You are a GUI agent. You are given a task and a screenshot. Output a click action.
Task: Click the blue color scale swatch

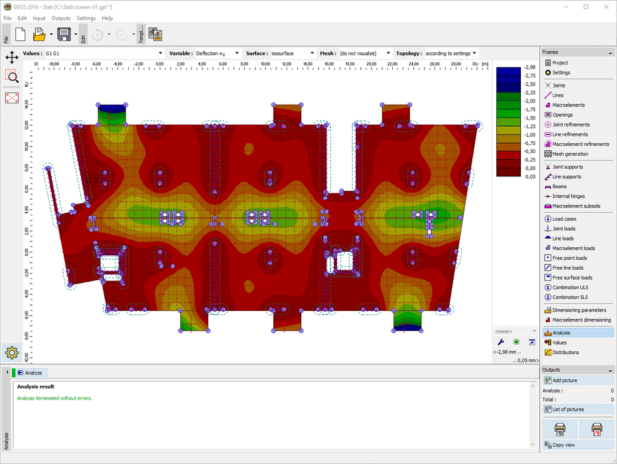pos(508,72)
